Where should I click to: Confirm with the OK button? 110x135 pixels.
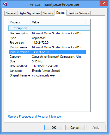pos(54,128)
